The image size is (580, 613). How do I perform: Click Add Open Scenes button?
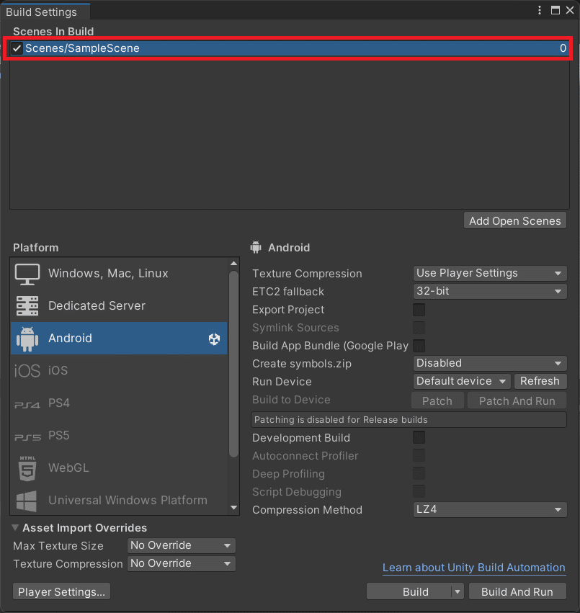pyautogui.click(x=514, y=221)
